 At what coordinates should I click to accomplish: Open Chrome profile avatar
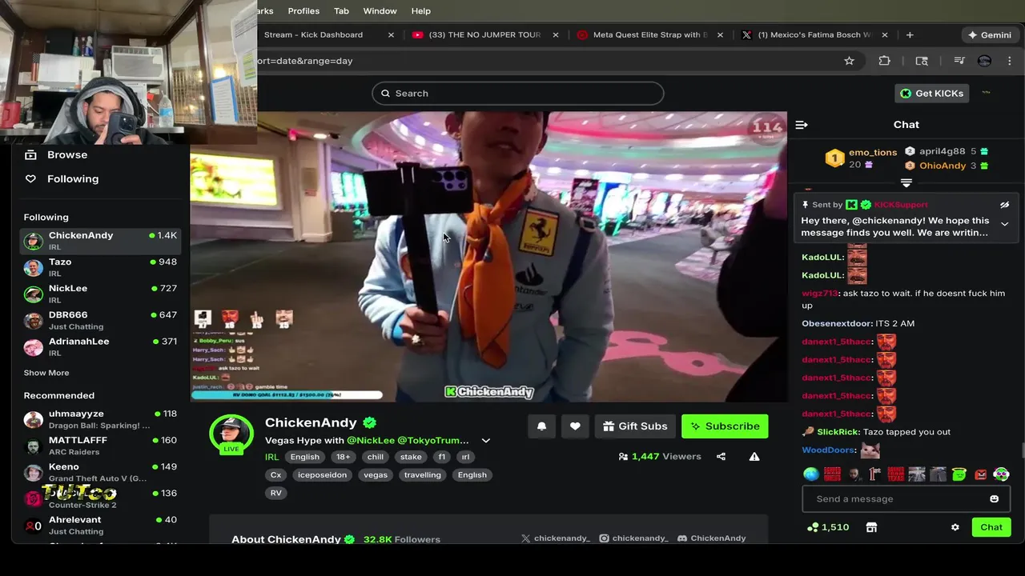coord(984,61)
